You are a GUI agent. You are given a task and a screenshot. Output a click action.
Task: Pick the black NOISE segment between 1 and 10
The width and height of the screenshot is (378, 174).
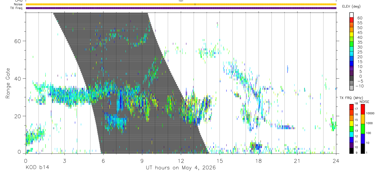coord(363,149)
